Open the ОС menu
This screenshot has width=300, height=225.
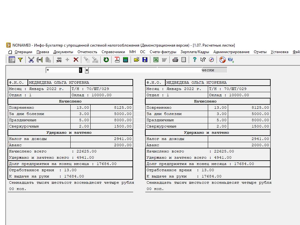point(142,52)
